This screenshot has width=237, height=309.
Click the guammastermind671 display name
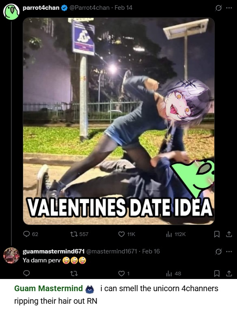(x=54, y=251)
